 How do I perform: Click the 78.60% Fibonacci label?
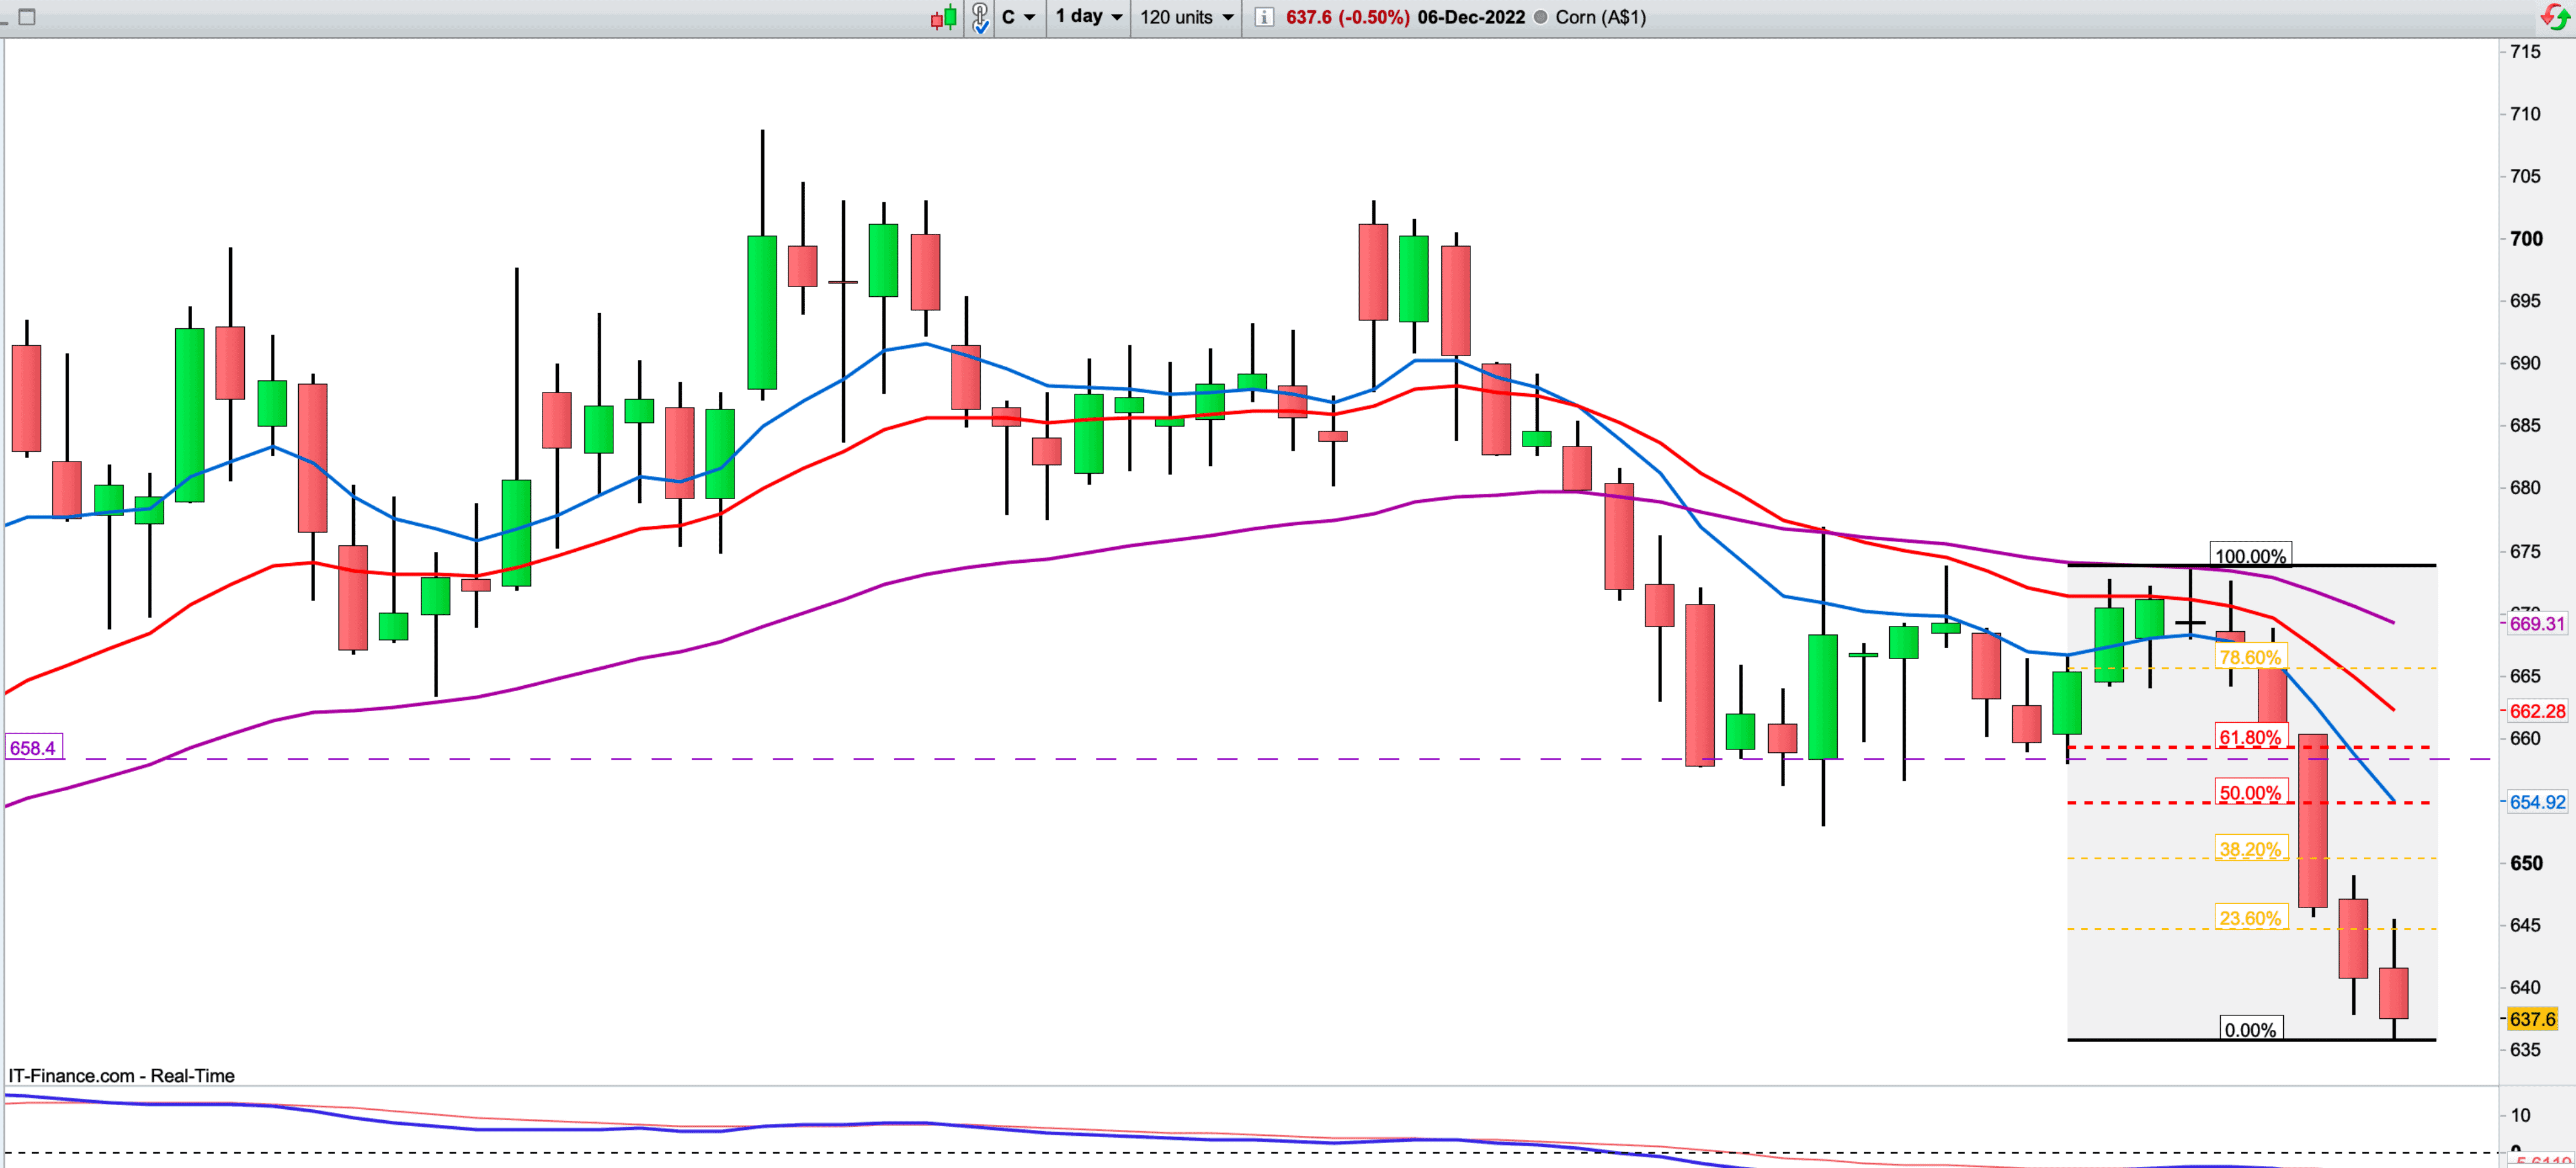tap(2250, 657)
